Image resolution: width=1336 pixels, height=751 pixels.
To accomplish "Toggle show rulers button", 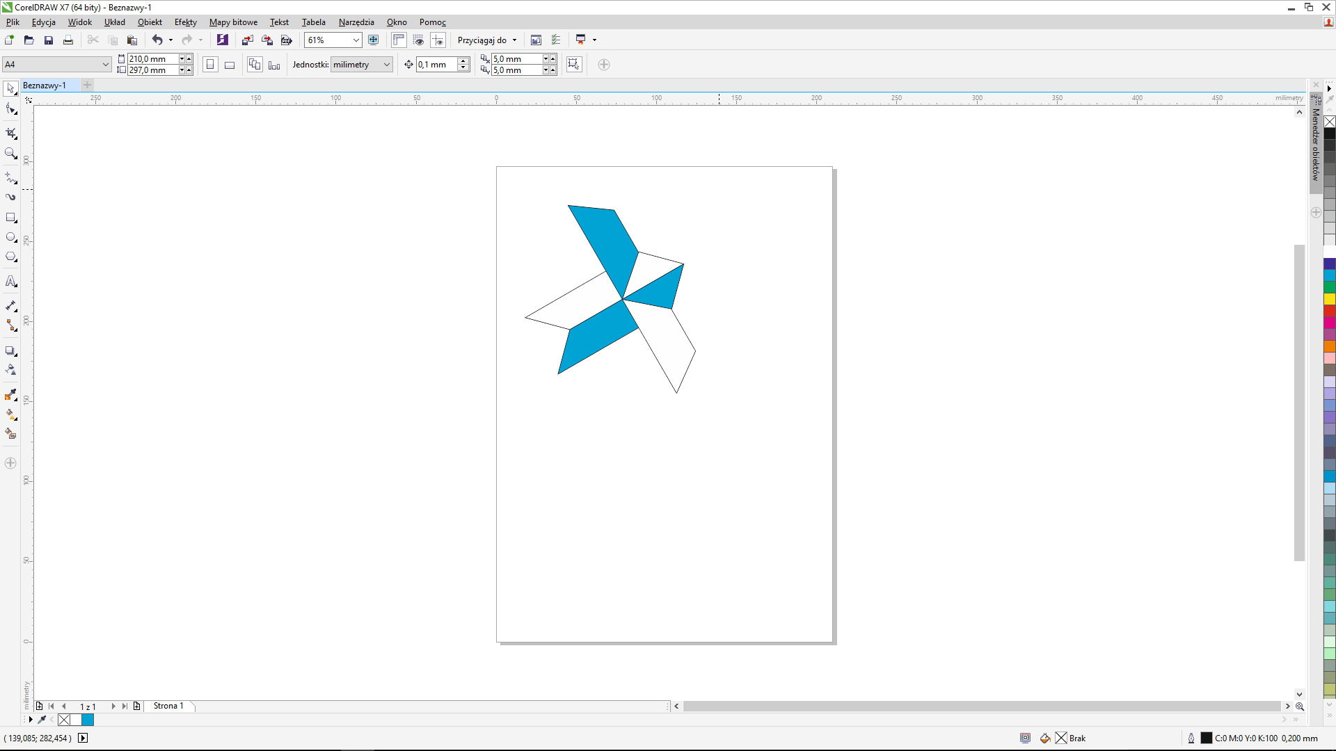I will [x=399, y=40].
